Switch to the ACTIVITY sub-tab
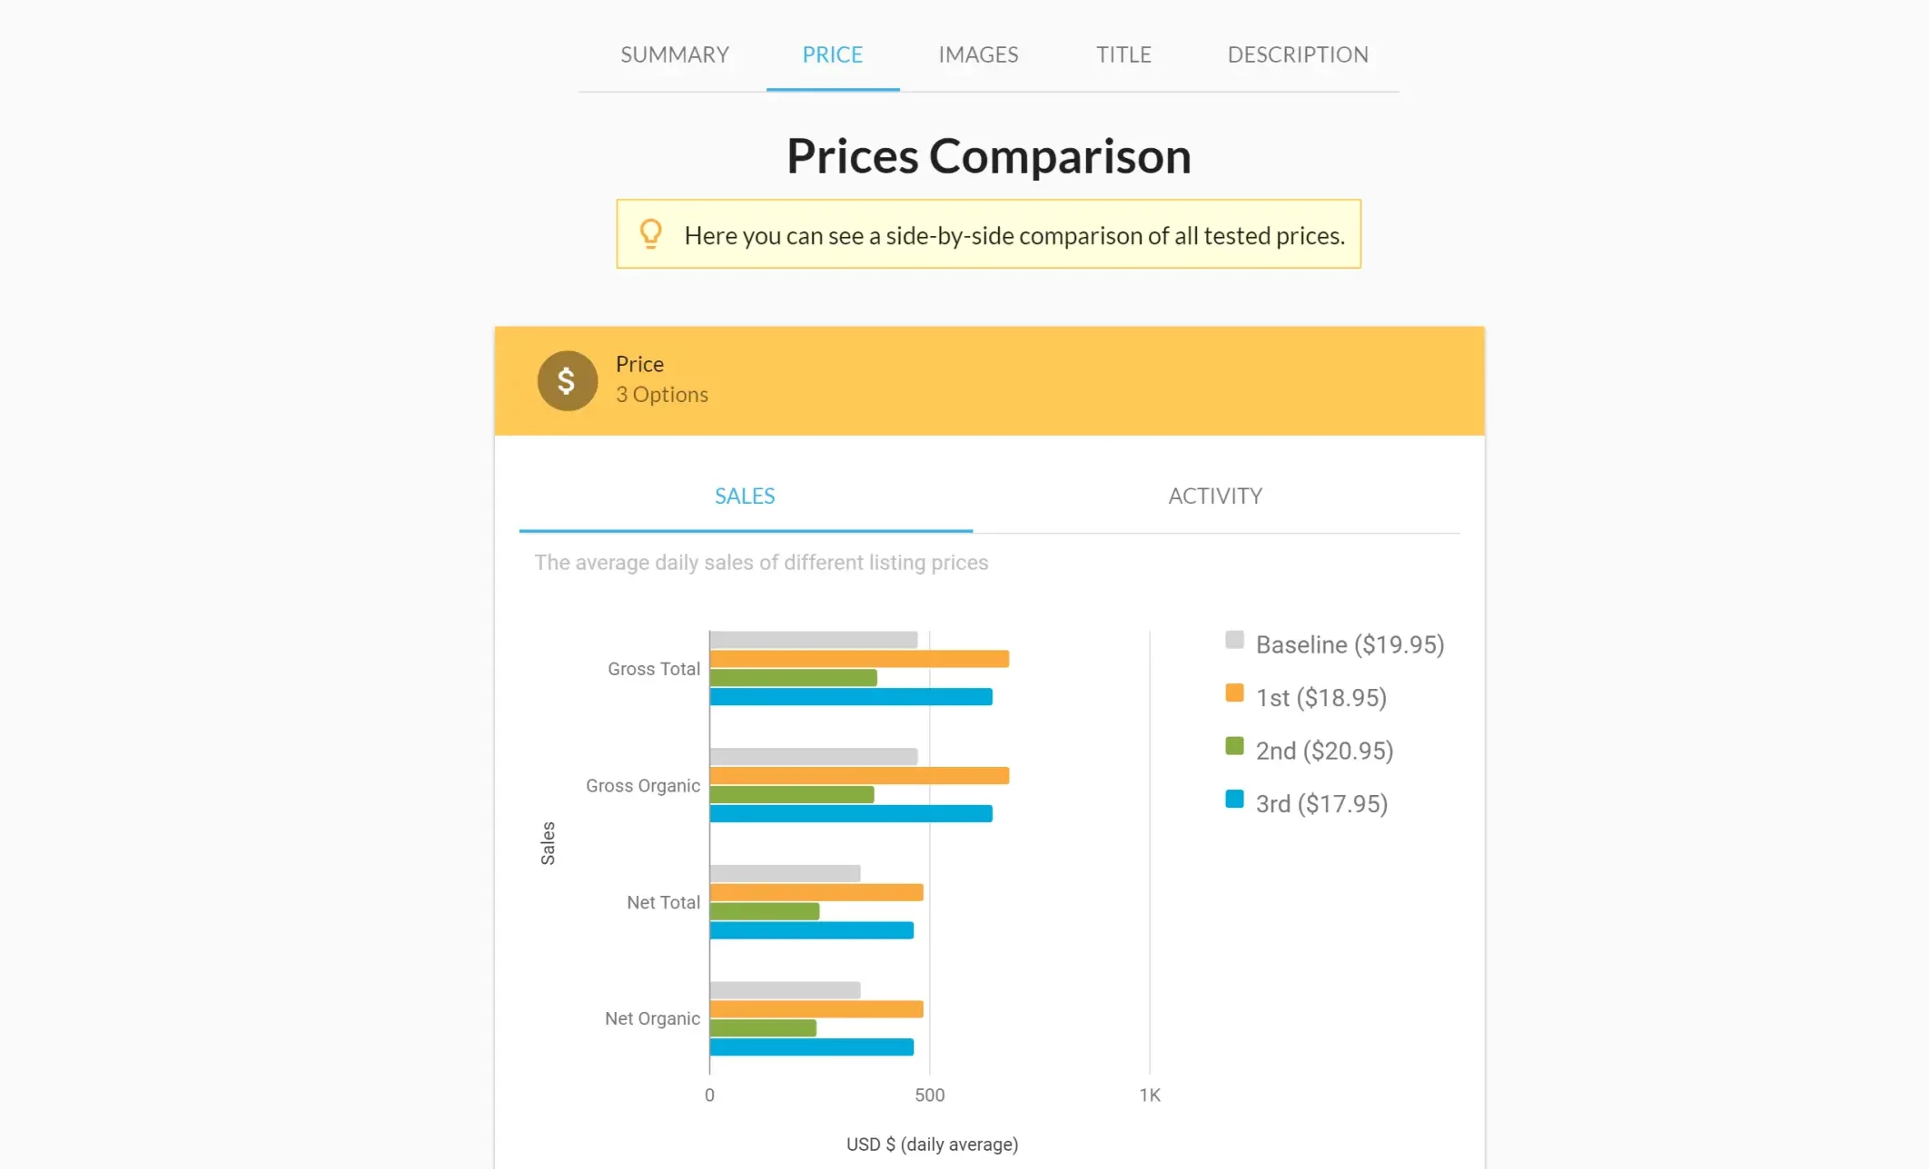 coord(1215,496)
